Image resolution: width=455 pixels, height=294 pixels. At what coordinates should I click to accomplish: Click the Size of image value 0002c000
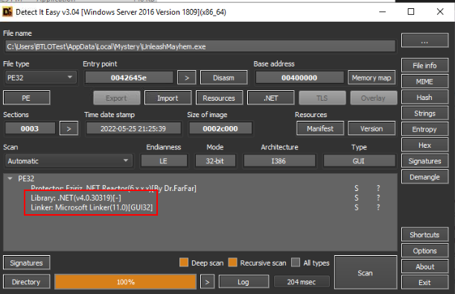point(220,128)
